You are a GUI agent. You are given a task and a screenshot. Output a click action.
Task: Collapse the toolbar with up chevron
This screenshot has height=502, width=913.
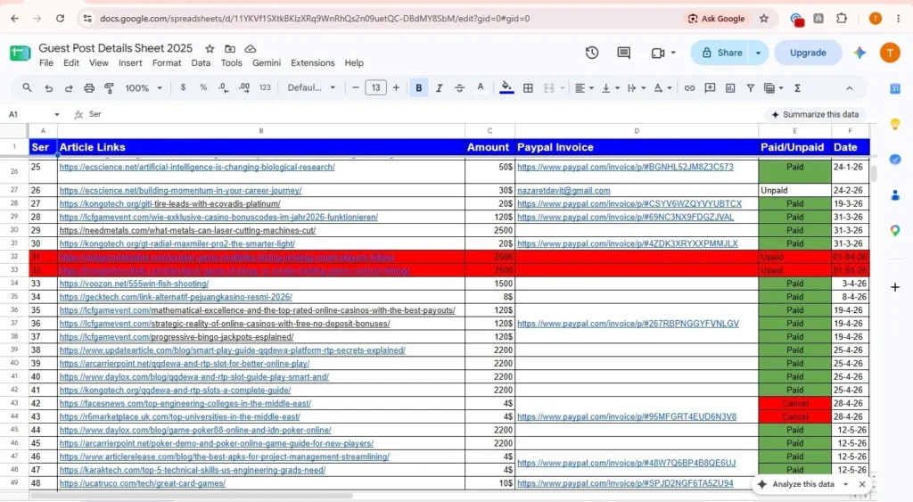point(850,88)
